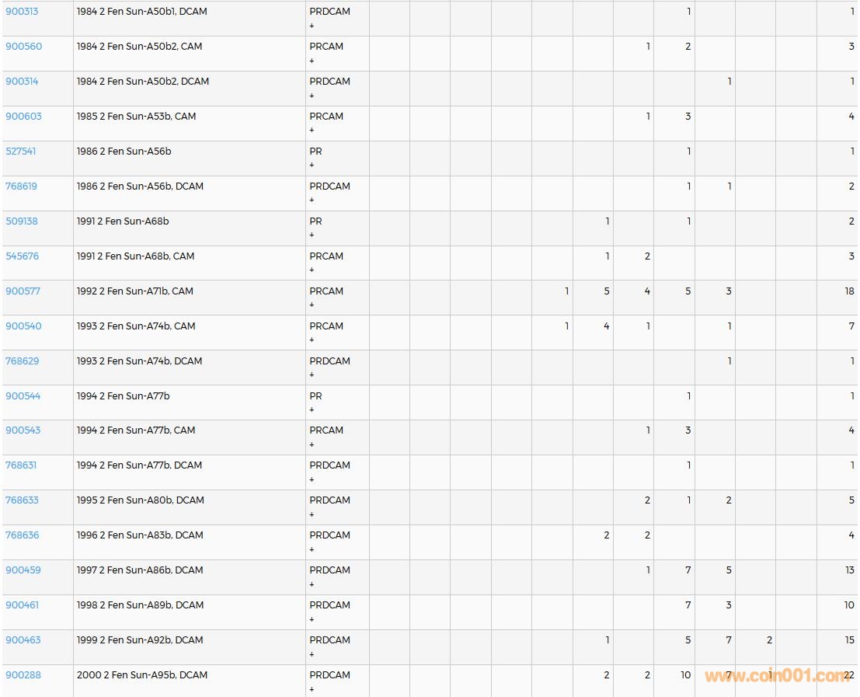Image resolution: width=860 pixels, height=697 pixels.
Task: Follow the 768619 link
Action: (x=21, y=186)
